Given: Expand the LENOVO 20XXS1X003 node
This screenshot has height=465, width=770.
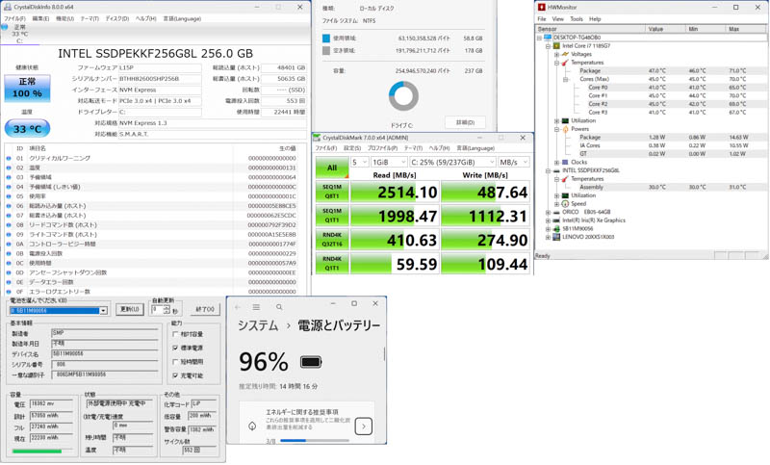Looking at the screenshot, I should coord(548,237).
